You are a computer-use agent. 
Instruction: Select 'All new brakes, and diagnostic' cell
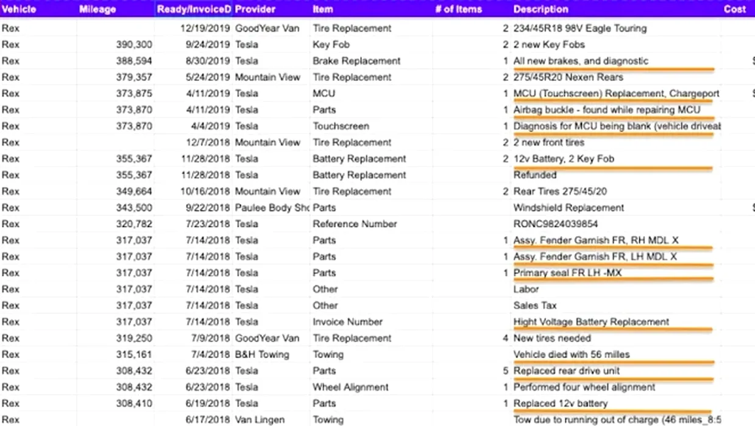[581, 61]
